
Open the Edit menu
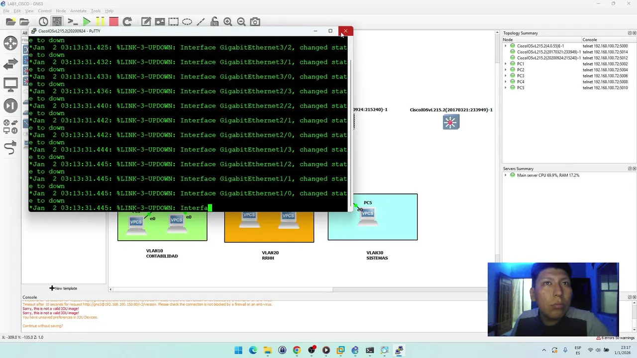coord(17,11)
